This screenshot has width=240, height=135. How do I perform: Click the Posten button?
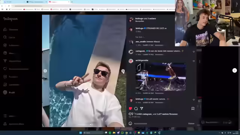(x=191, y=123)
